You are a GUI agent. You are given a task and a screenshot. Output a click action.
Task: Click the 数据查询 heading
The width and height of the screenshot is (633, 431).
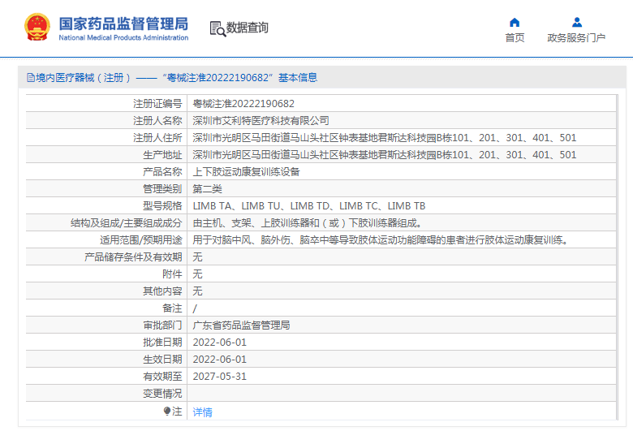coord(247,28)
